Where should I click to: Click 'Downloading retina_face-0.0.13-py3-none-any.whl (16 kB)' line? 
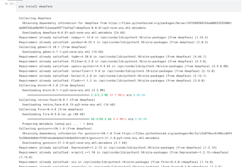(x=68, y=105)
